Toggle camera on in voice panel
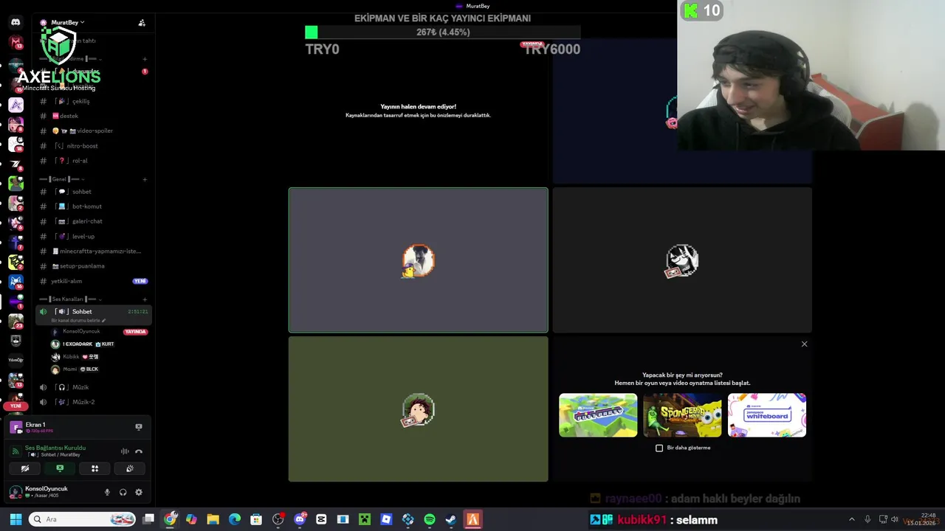945x531 pixels. [25, 468]
